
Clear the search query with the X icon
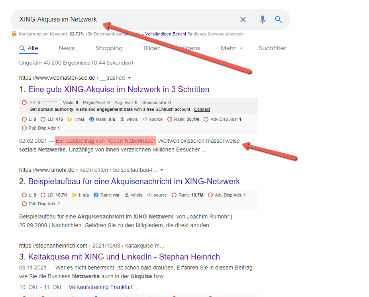tap(243, 20)
